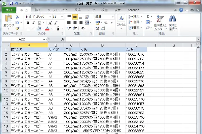Increase indent icon
This screenshot has width=202, height=134.
pos(75,28)
